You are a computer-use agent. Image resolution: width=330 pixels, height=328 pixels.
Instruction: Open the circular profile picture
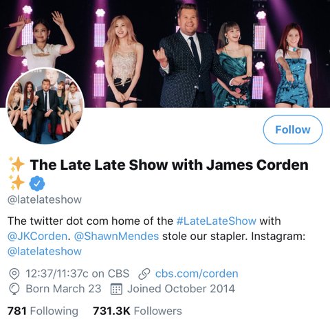(45, 106)
